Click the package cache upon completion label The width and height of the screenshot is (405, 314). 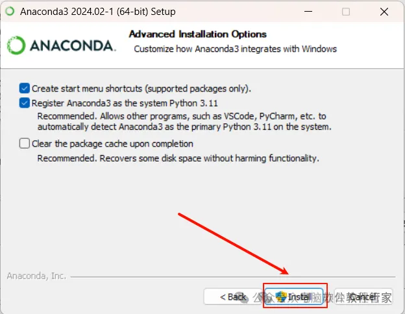[x=112, y=143]
